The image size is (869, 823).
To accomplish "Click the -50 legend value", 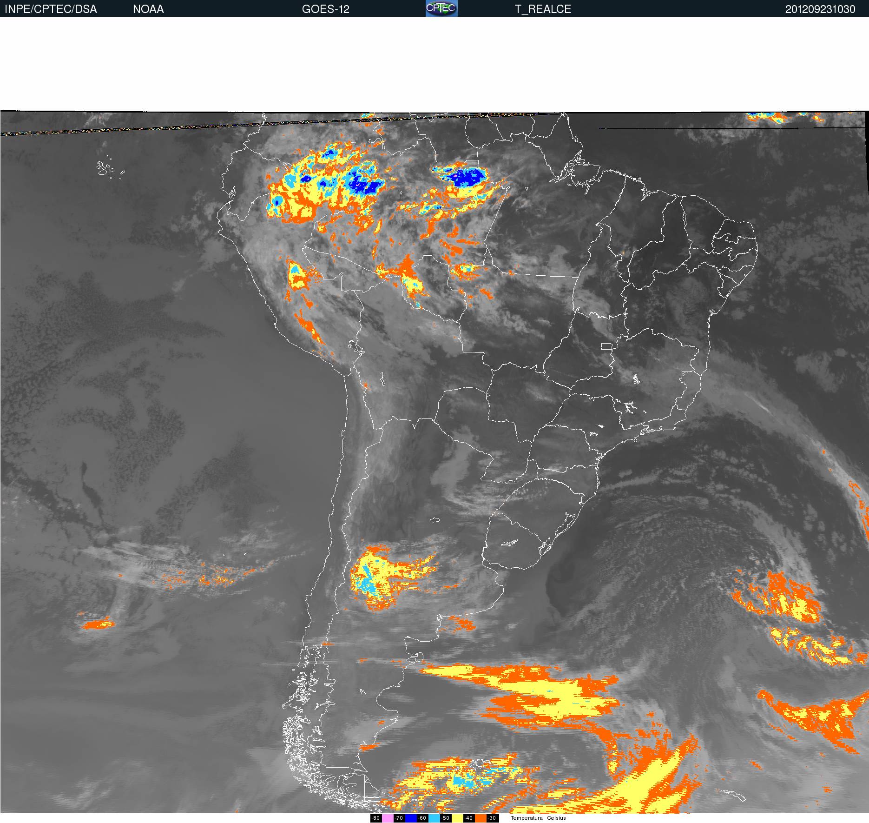I will [445, 818].
